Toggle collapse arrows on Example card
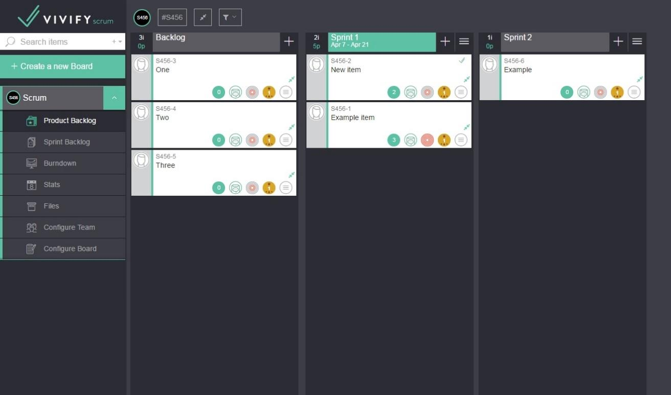Image resolution: width=671 pixels, height=395 pixels. [640, 79]
